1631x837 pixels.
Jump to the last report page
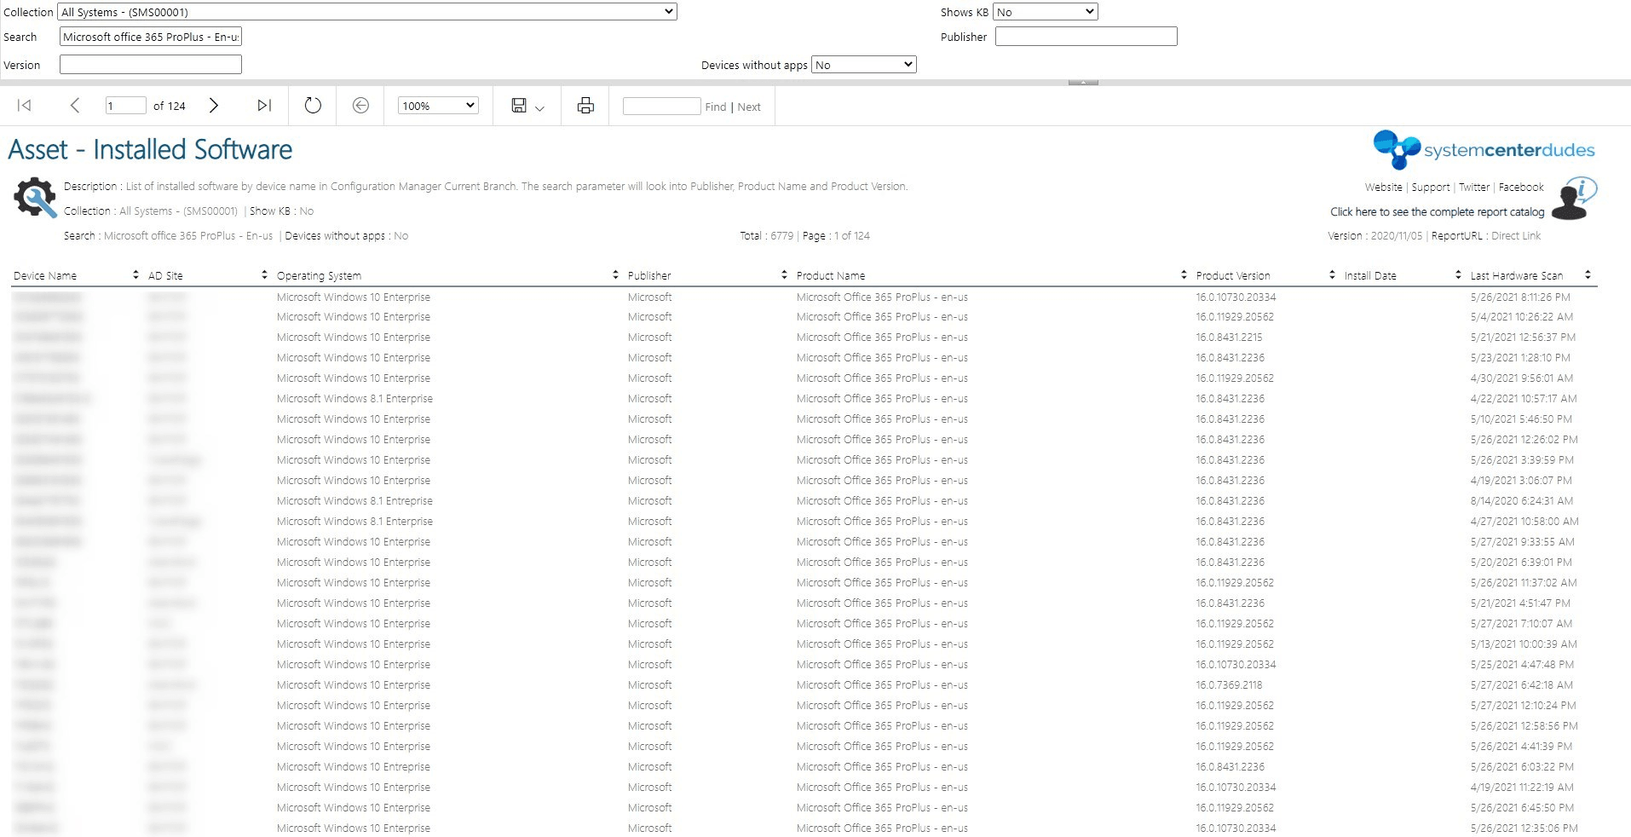point(263,105)
